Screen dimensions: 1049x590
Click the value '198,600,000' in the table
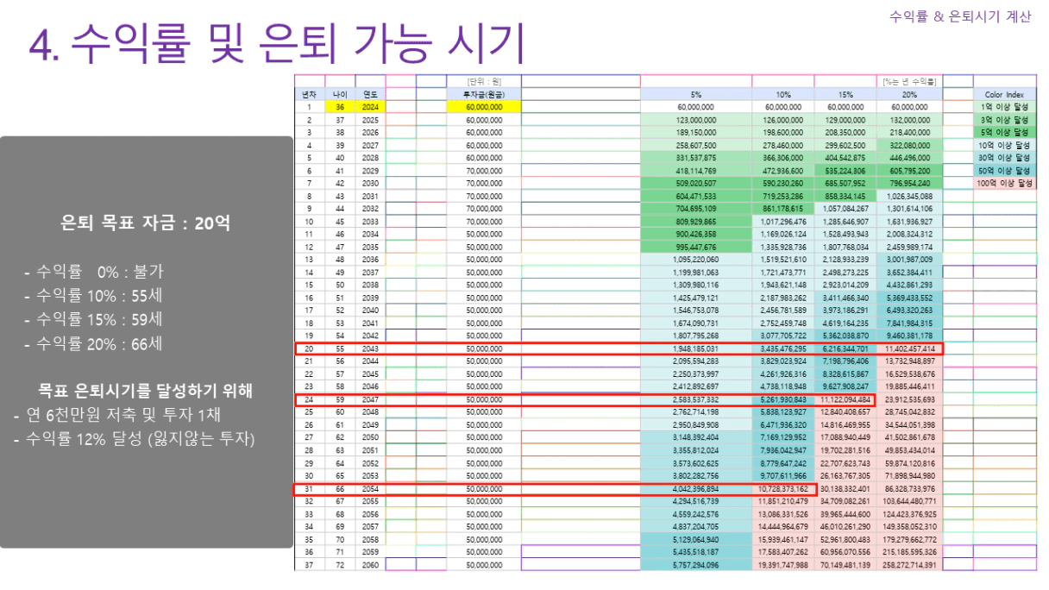[783, 133]
